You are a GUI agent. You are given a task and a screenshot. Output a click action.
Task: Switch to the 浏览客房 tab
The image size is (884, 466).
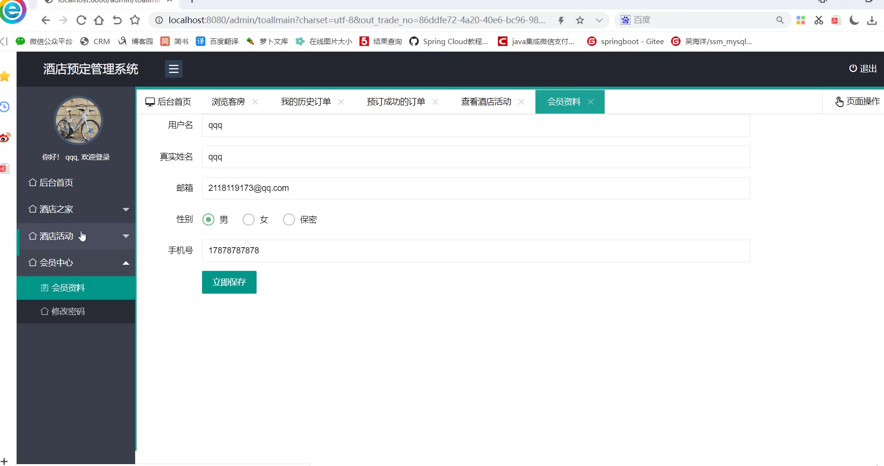[x=228, y=102]
